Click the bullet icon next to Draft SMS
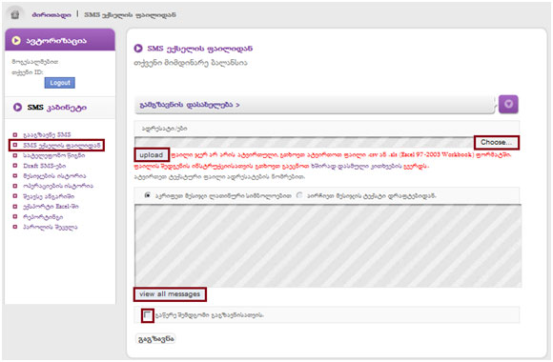Screen dimensions: 553x362 (x=15, y=166)
